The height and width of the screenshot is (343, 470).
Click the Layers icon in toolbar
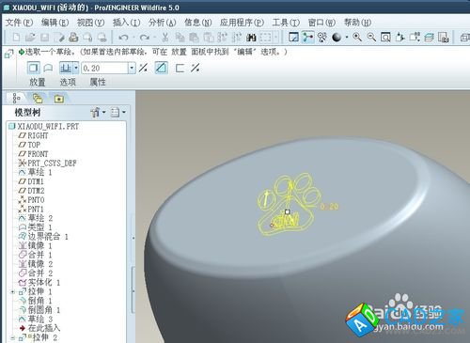pyautogui.click(x=429, y=38)
